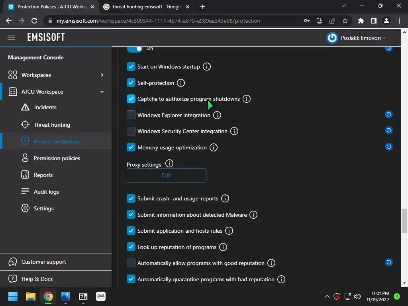408x306 pixels.
Task: Share this page via the share icon
Action: click(x=332, y=21)
